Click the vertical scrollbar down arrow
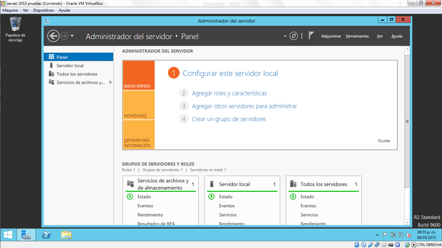Image resolution: width=442 pixels, height=248 pixels. pyautogui.click(x=407, y=222)
